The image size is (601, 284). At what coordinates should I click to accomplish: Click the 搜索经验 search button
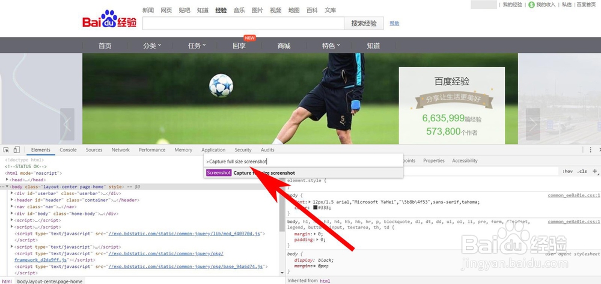tap(364, 23)
